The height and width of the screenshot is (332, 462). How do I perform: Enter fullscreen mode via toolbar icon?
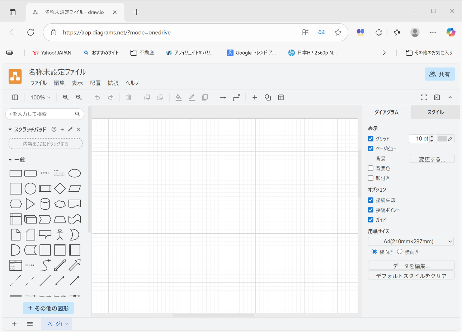click(x=424, y=97)
